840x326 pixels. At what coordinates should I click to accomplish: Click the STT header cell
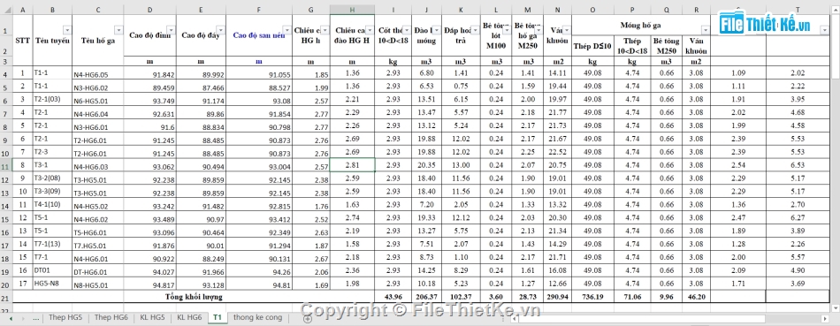[22, 41]
